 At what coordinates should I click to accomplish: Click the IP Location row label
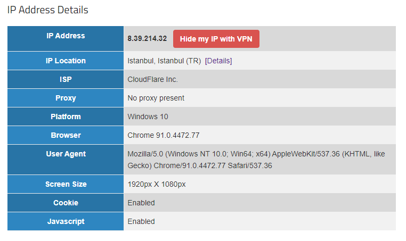pyautogui.click(x=66, y=61)
